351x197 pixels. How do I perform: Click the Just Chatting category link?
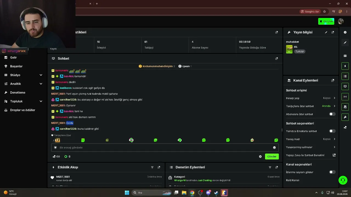[x=205, y=181]
